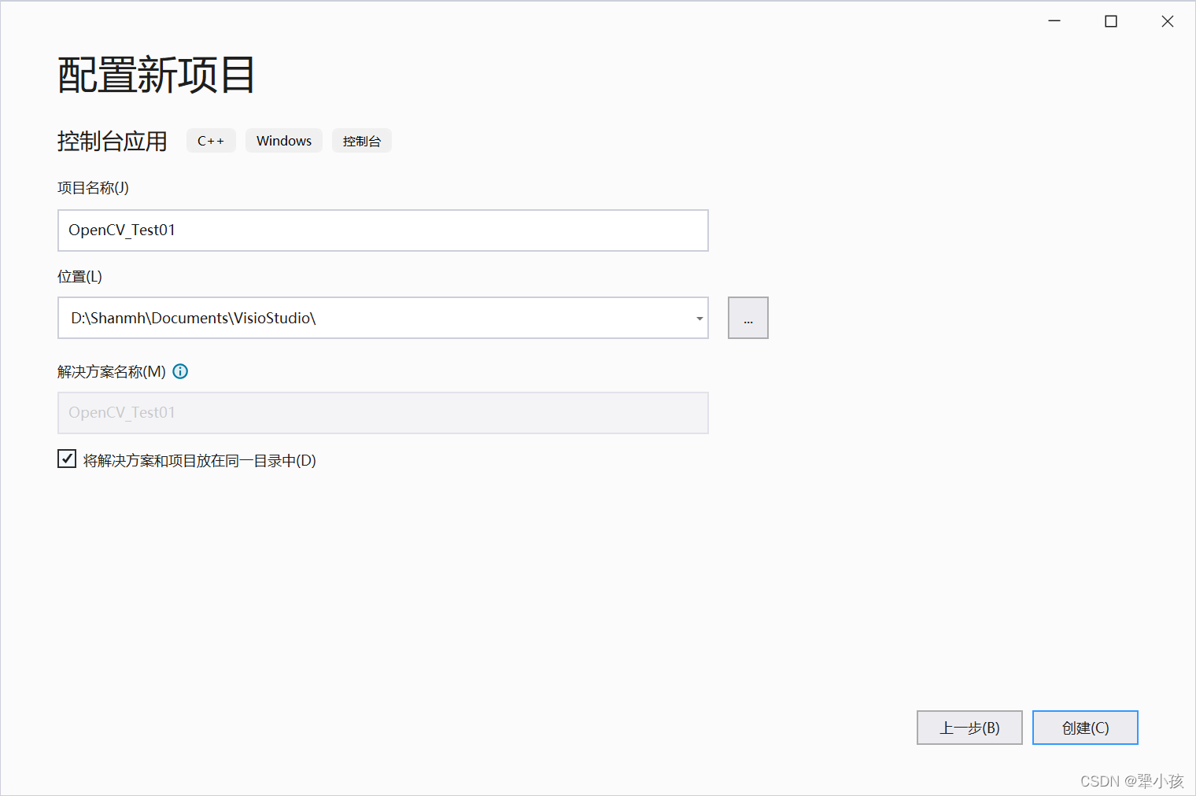
Task: Click the project name input field
Action: (x=383, y=230)
